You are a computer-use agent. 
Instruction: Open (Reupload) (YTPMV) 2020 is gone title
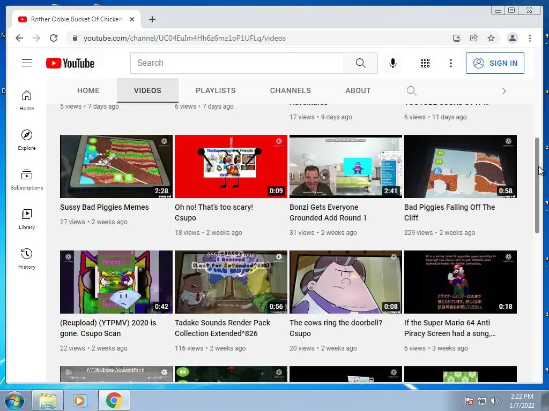pyautogui.click(x=108, y=328)
